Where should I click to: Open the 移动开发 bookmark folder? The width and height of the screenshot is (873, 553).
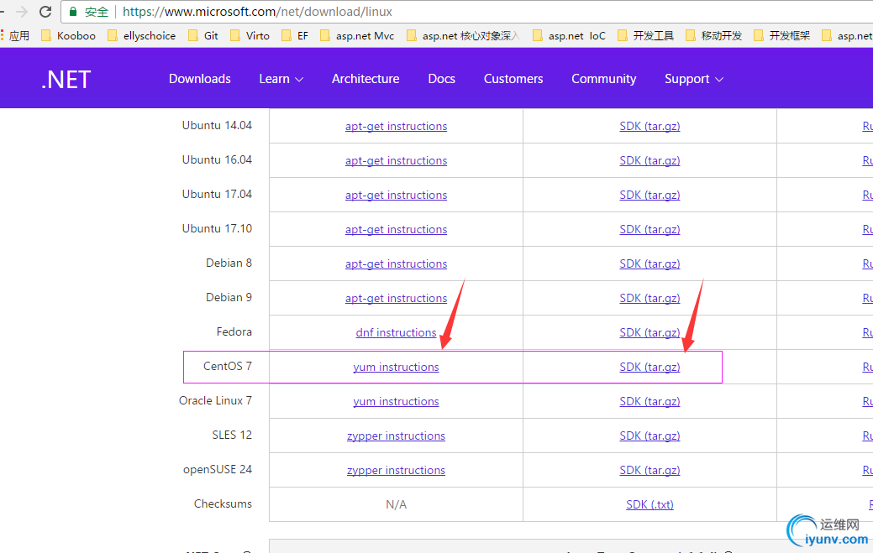[713, 35]
